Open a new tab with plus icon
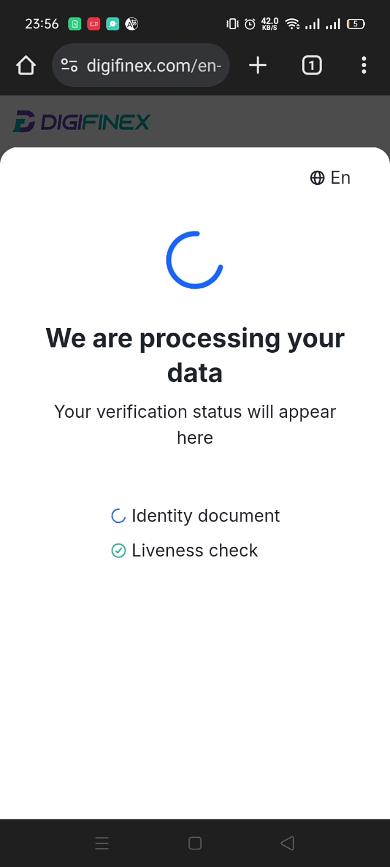This screenshot has width=390, height=867. click(258, 66)
